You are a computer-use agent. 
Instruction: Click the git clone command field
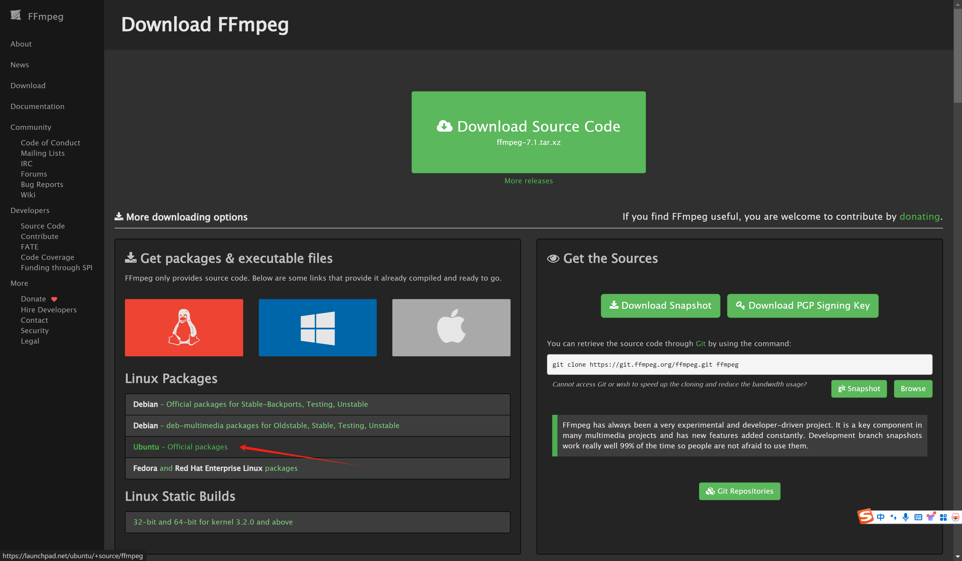pyautogui.click(x=739, y=364)
